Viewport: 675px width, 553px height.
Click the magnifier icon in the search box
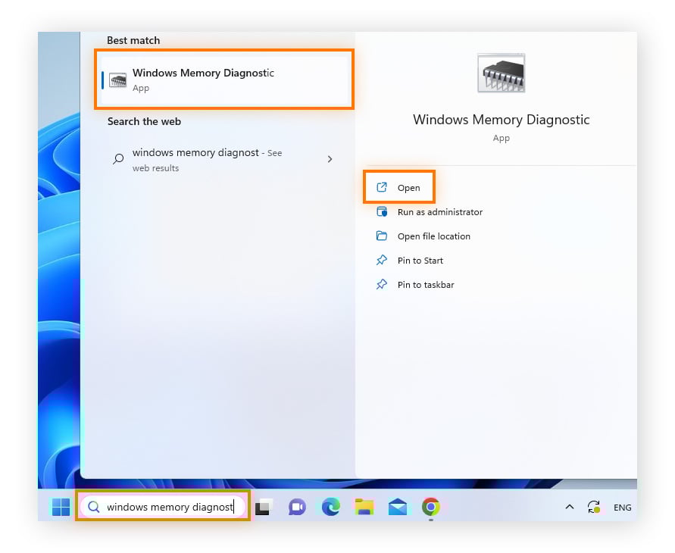(92, 507)
